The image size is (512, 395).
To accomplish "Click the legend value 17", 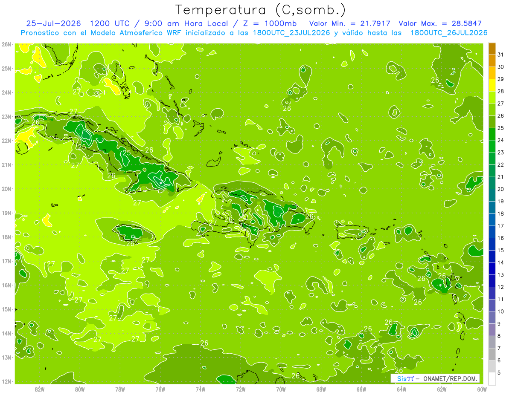I will point(500,226).
